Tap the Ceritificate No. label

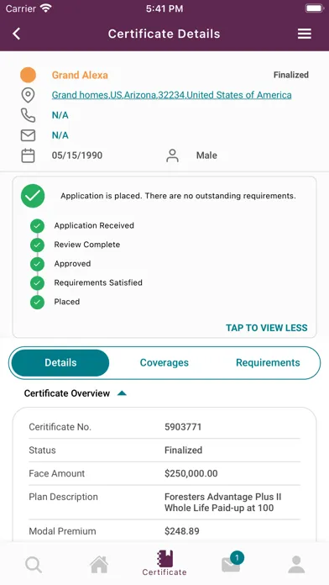[x=60, y=427]
